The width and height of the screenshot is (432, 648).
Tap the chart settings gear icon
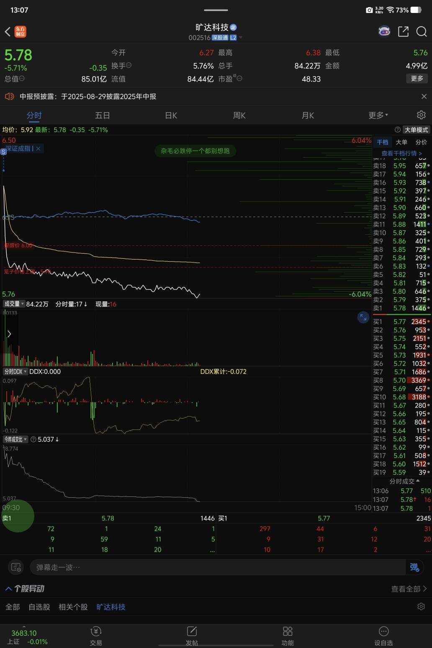(x=422, y=115)
